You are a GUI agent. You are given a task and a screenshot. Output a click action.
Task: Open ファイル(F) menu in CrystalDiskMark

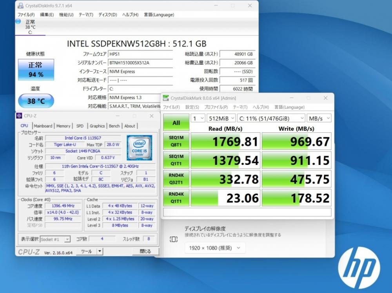[x=171, y=107]
